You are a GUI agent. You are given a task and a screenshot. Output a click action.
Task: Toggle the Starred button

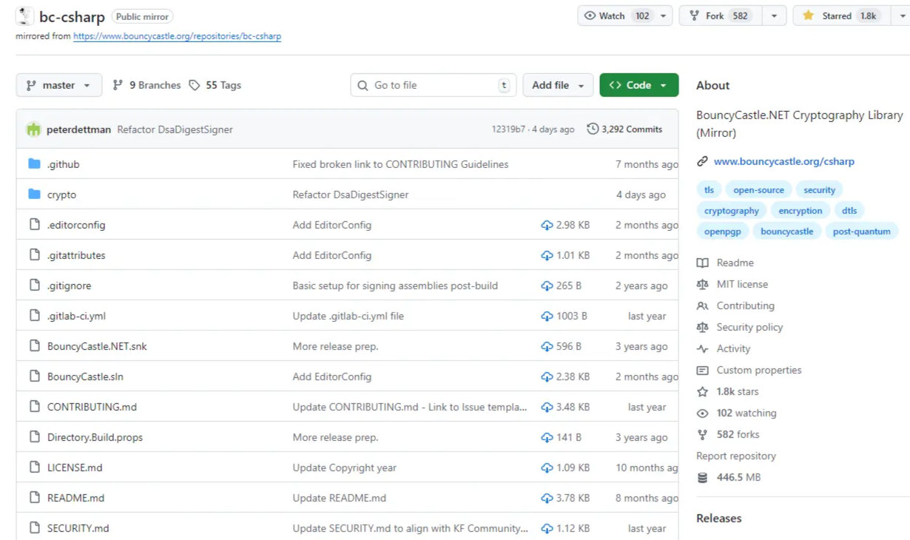point(837,16)
